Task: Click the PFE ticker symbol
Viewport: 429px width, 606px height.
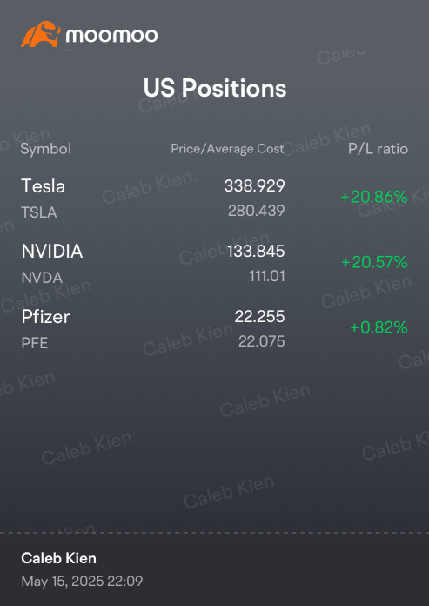Action: point(35,343)
